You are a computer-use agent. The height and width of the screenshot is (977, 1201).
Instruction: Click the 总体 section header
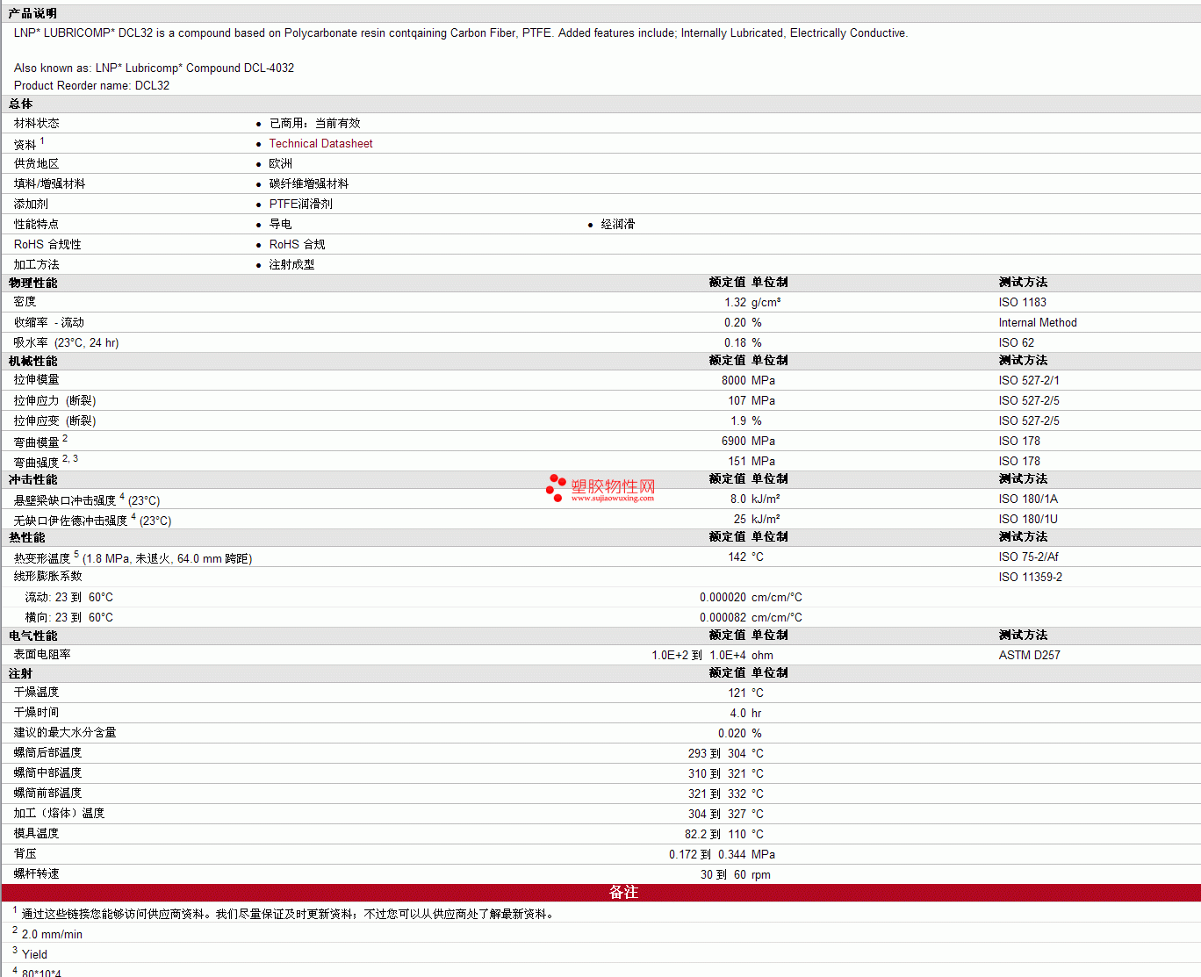pos(20,104)
